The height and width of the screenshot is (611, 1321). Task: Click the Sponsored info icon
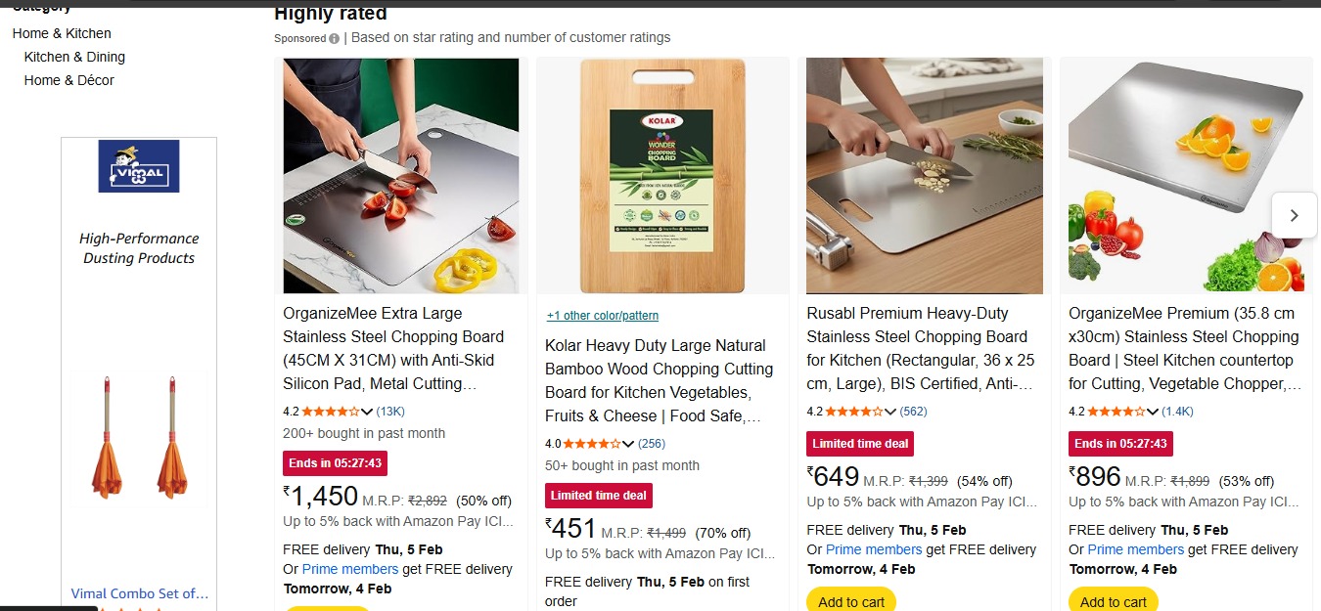(335, 38)
